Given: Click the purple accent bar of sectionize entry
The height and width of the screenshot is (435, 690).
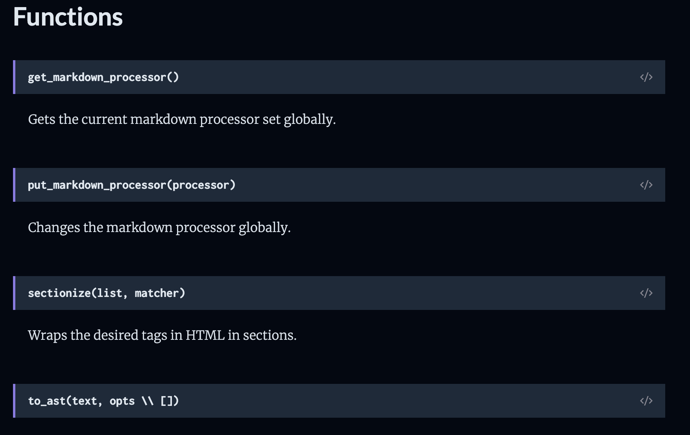Looking at the screenshot, I should click(15, 293).
